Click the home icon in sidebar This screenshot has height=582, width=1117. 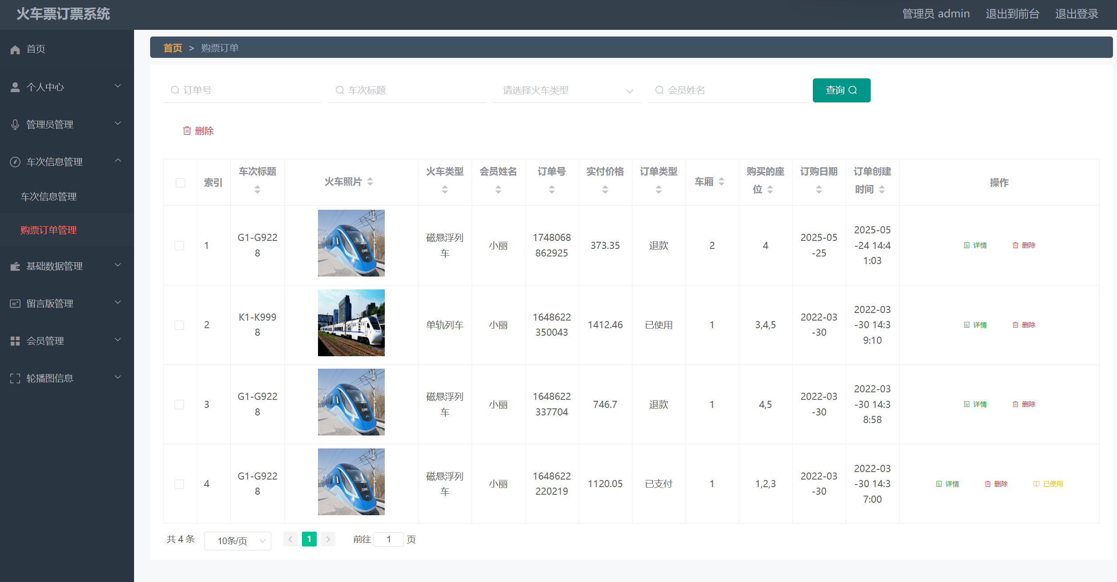(x=15, y=49)
